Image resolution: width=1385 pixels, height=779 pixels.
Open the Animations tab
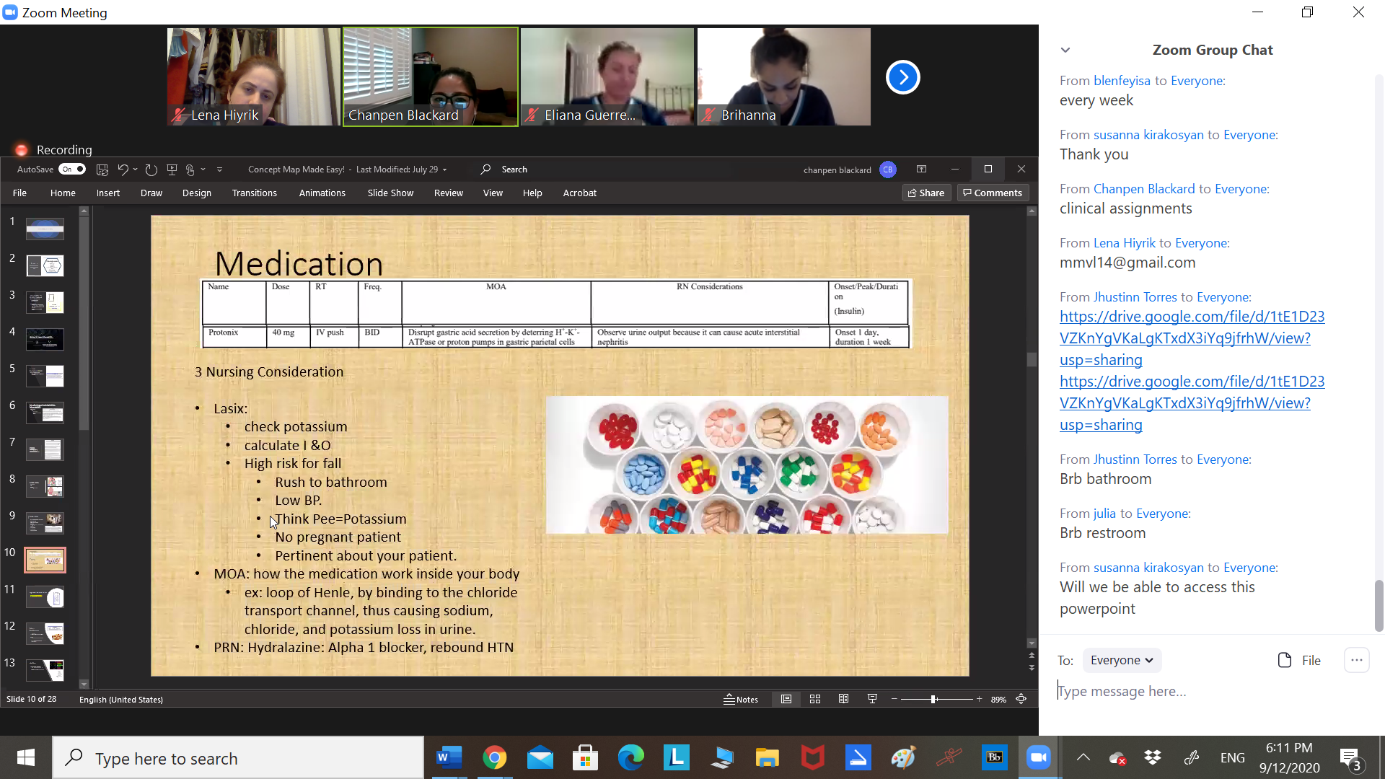[322, 193]
